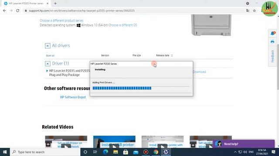Click the Version column header
Image resolution: width=279 pixels, height=156 pixels.
(x=105, y=55)
